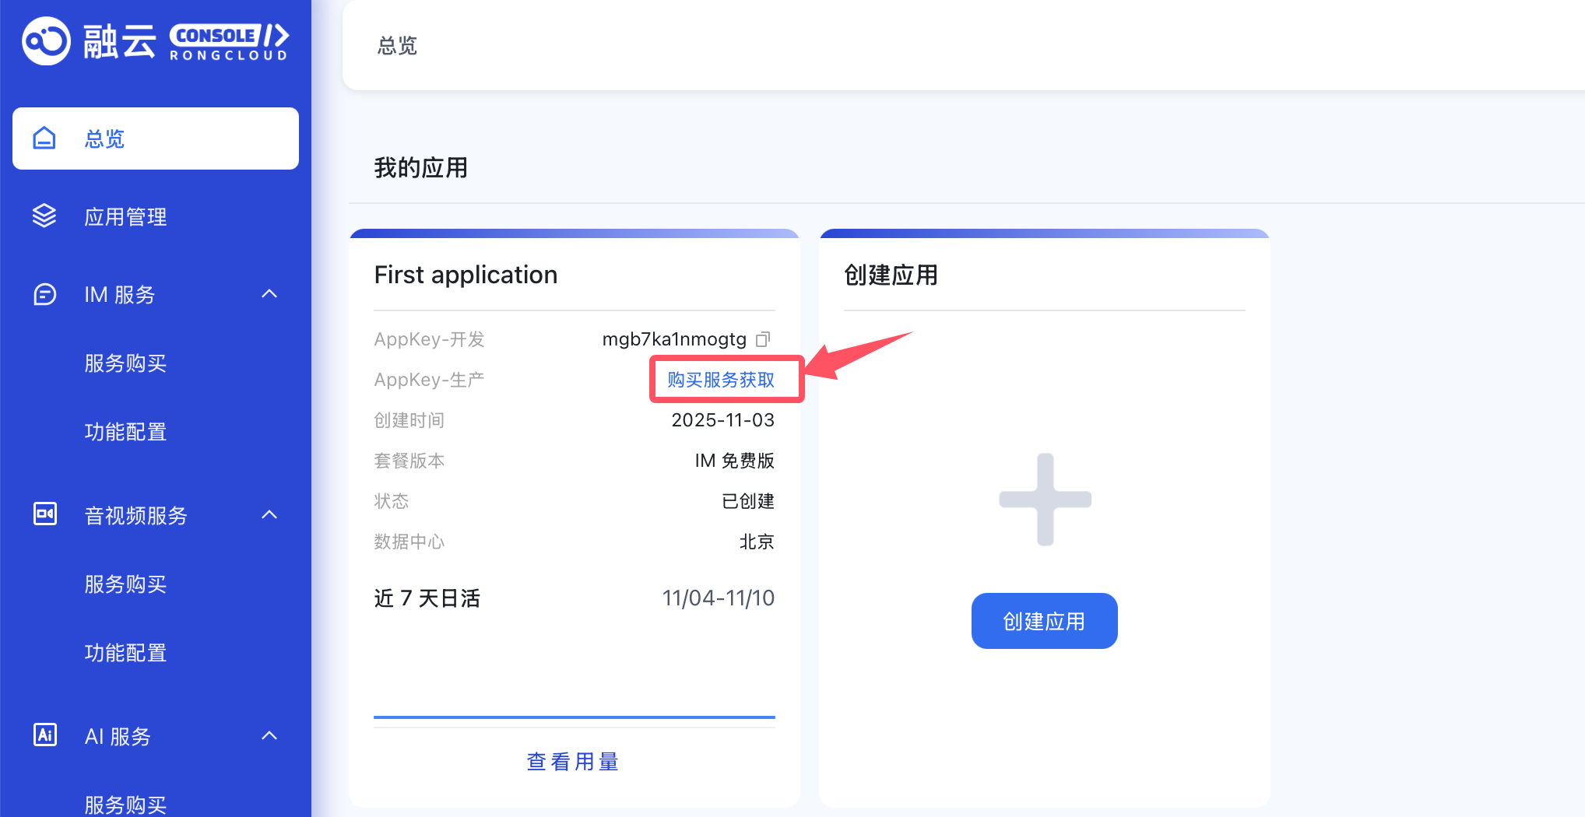Click the 购买服务获取 link
Screen dimensions: 1585x817
point(721,380)
